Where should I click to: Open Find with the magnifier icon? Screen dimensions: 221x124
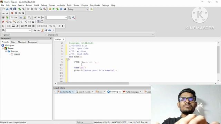[41, 9]
